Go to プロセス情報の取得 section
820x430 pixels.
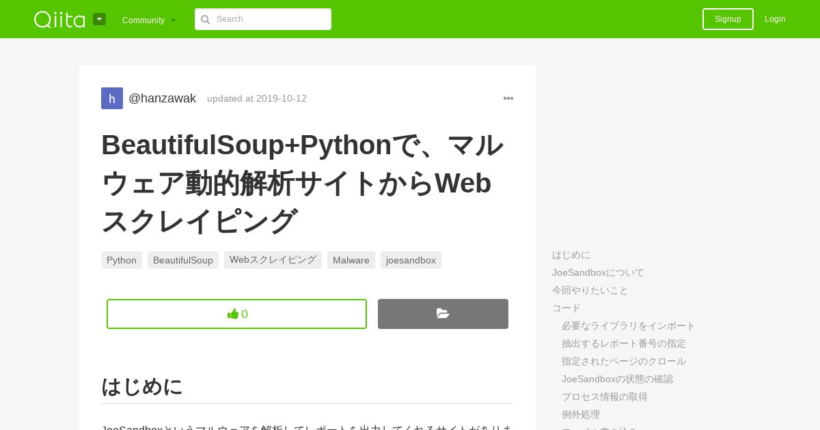pyautogui.click(x=605, y=397)
